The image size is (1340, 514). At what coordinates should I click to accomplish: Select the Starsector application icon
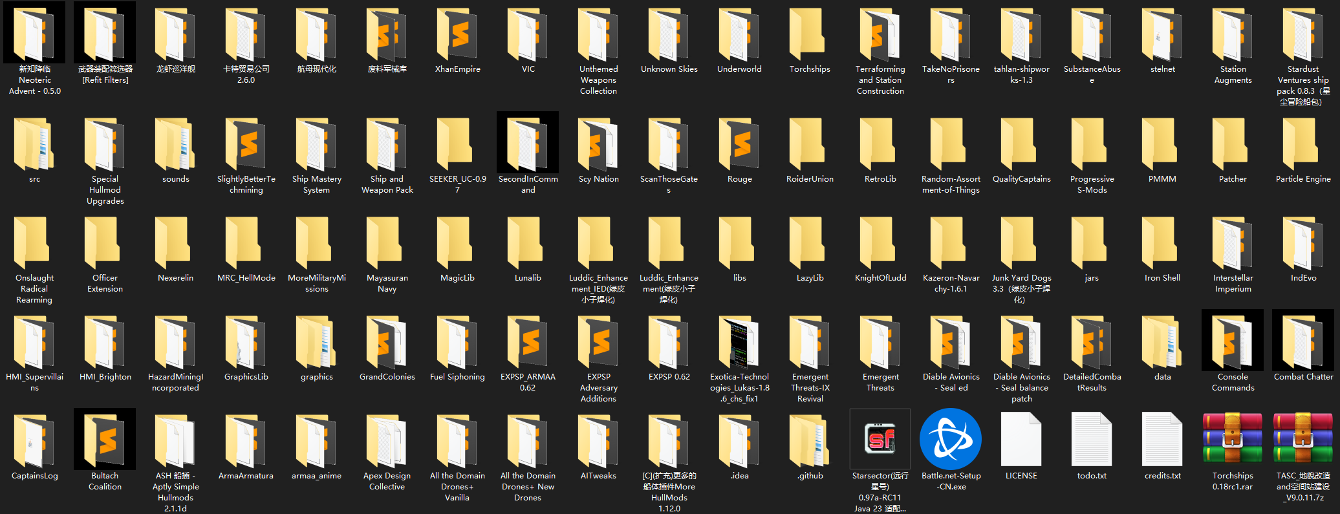tap(880, 439)
